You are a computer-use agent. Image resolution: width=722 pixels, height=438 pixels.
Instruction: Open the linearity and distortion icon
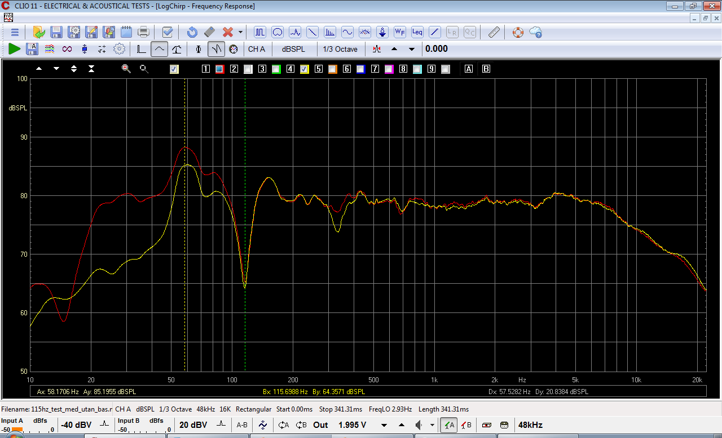click(435, 32)
